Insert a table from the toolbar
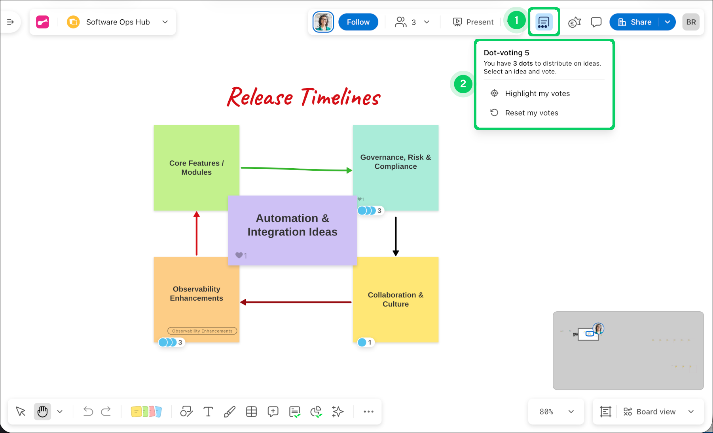This screenshot has width=713, height=433. [x=251, y=412]
